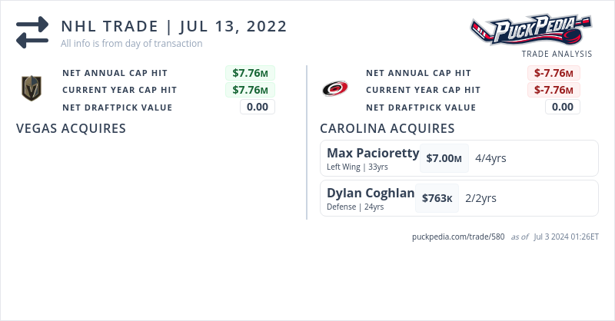Screen dimensions: 615x321
Task: Click Carolina net annual cap hit value
Action: tap(553, 73)
